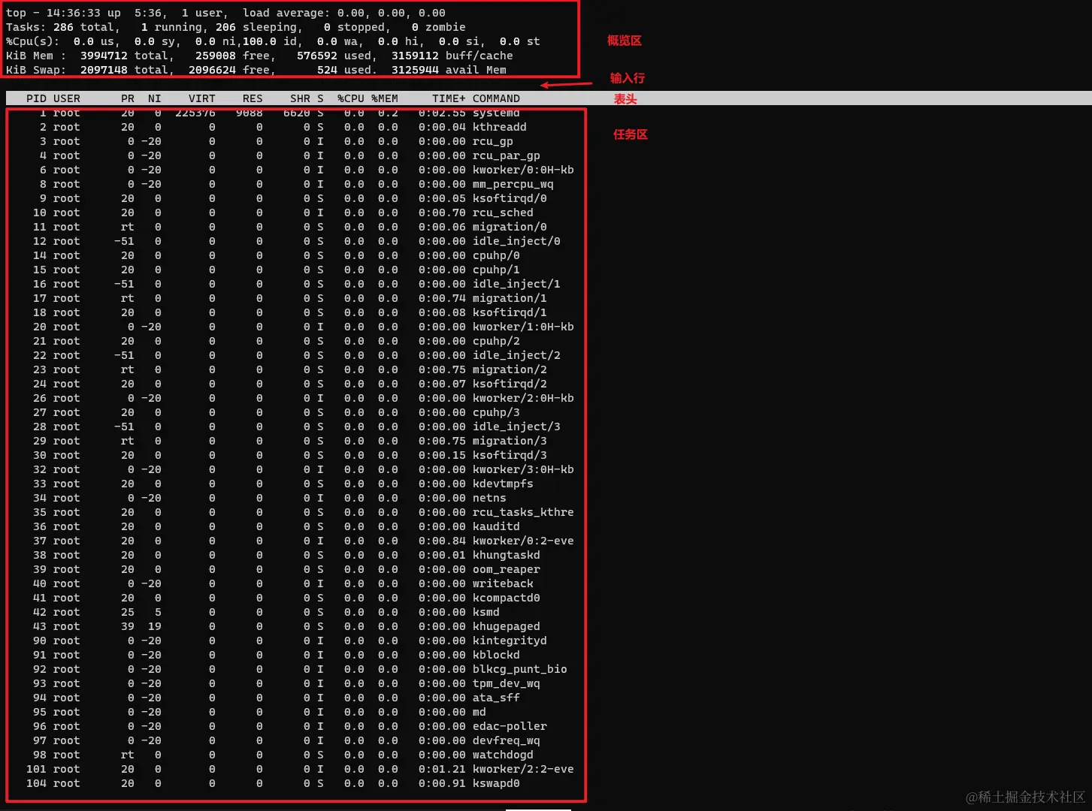Select the kworker/2:2-eve command

coord(523,769)
